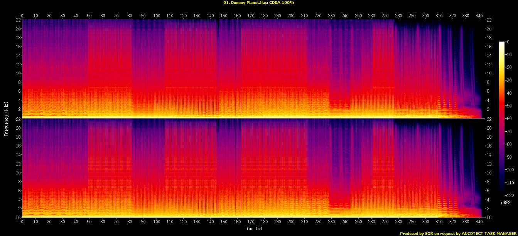Click the "DC" label at the bottom-left frequency axis
The image size is (518, 236).
coord(17,218)
